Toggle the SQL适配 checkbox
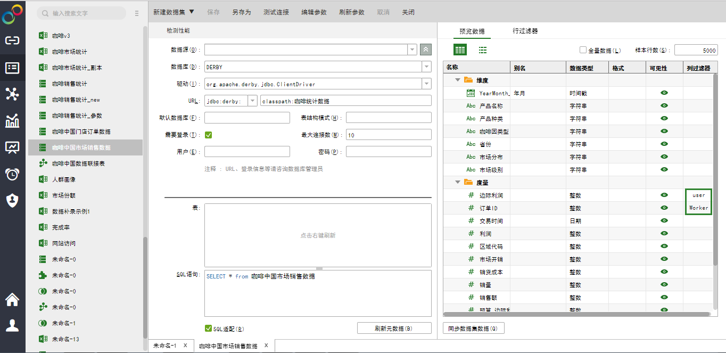Screen dimensions: 726x353 point(209,329)
